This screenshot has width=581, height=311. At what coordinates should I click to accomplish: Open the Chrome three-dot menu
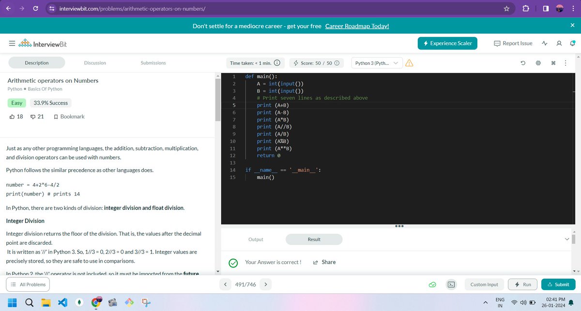[x=573, y=8]
